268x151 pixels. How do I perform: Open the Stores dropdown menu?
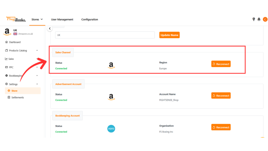37,19
